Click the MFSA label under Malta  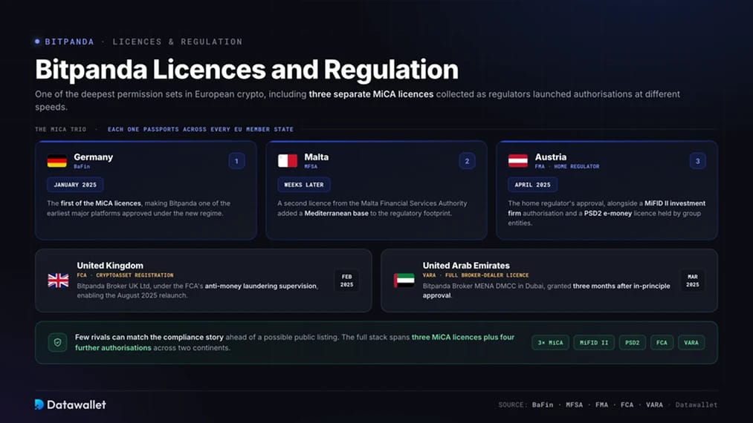[x=311, y=166]
